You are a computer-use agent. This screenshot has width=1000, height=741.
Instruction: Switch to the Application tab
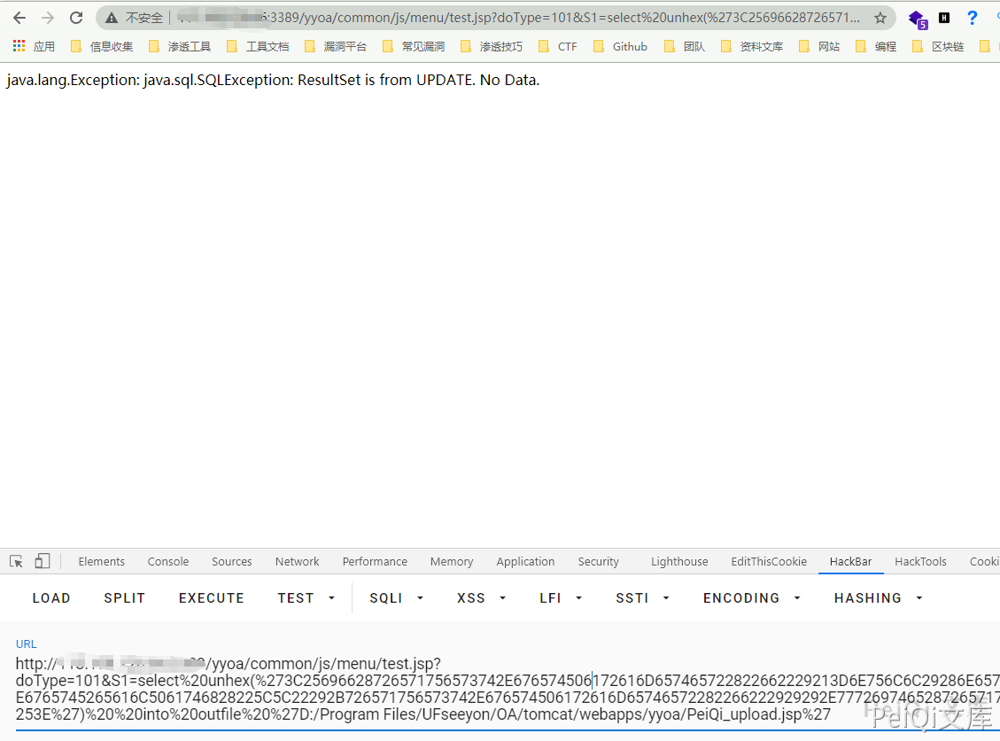coord(525,562)
